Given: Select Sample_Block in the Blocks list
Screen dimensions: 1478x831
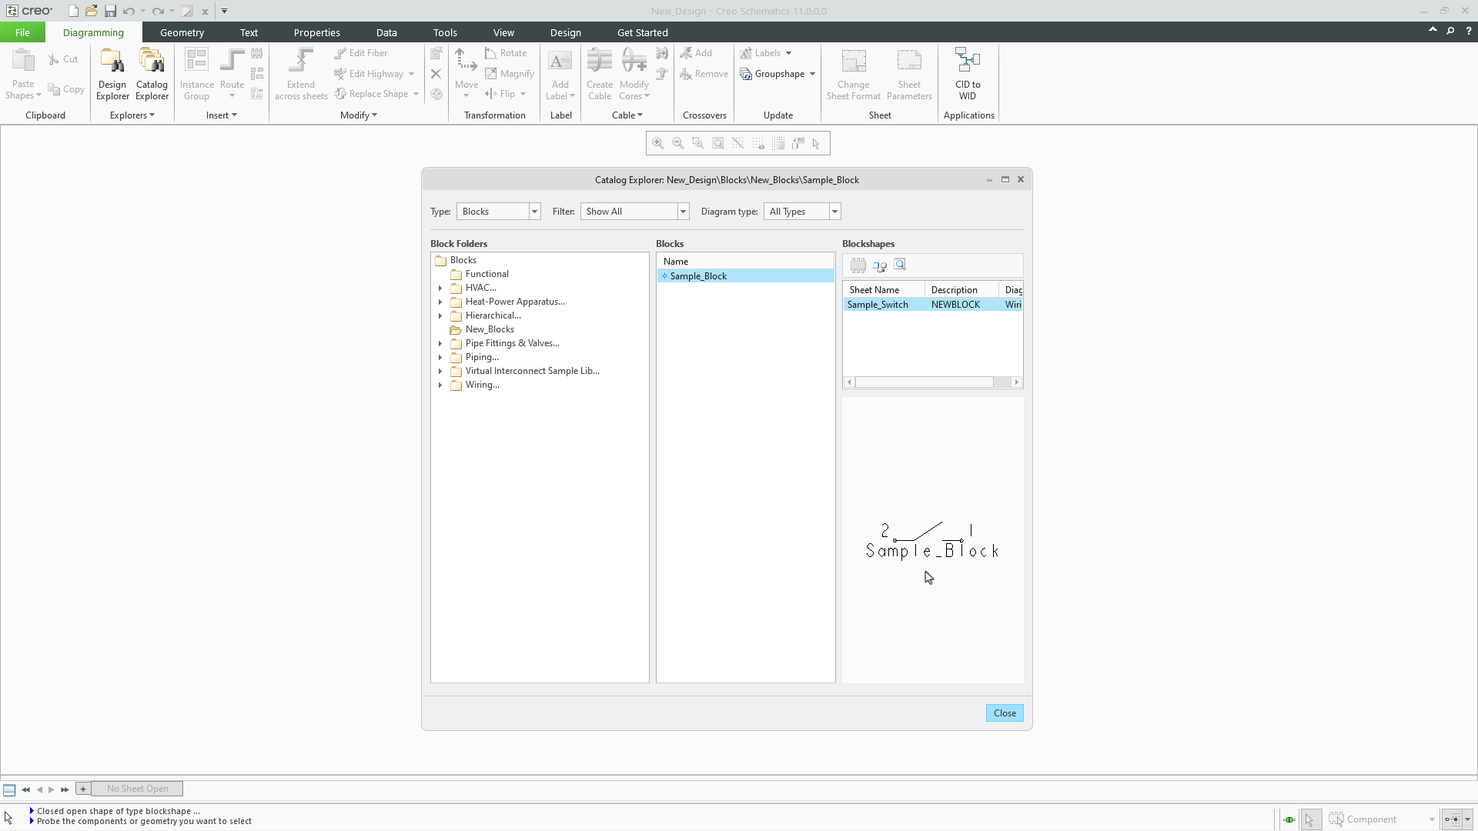Looking at the screenshot, I should pyautogui.click(x=745, y=276).
